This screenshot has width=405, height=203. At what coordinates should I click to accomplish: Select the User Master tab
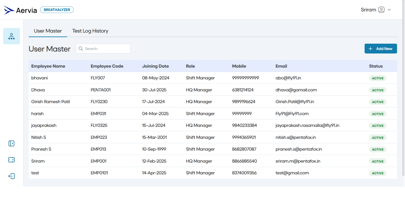[47, 31]
